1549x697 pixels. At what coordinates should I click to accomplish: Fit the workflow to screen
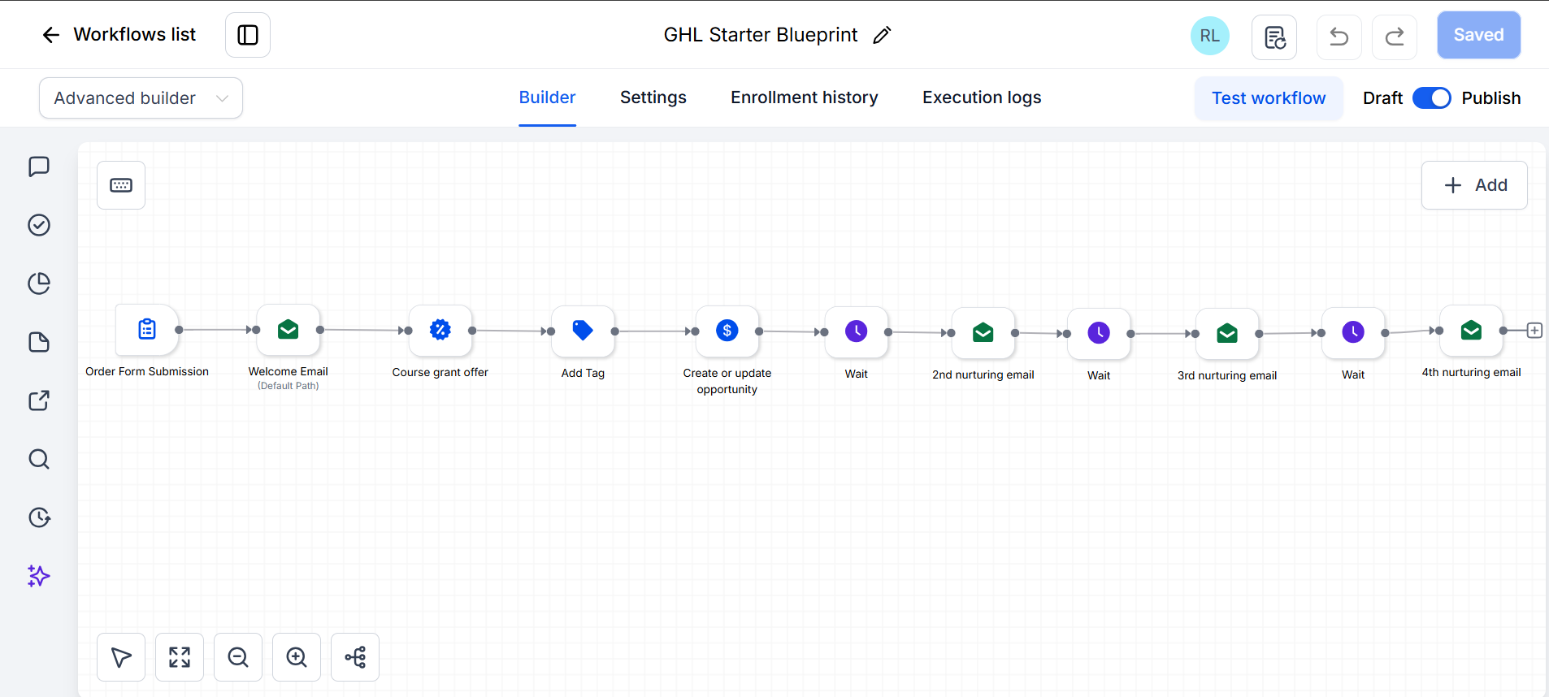tap(180, 657)
